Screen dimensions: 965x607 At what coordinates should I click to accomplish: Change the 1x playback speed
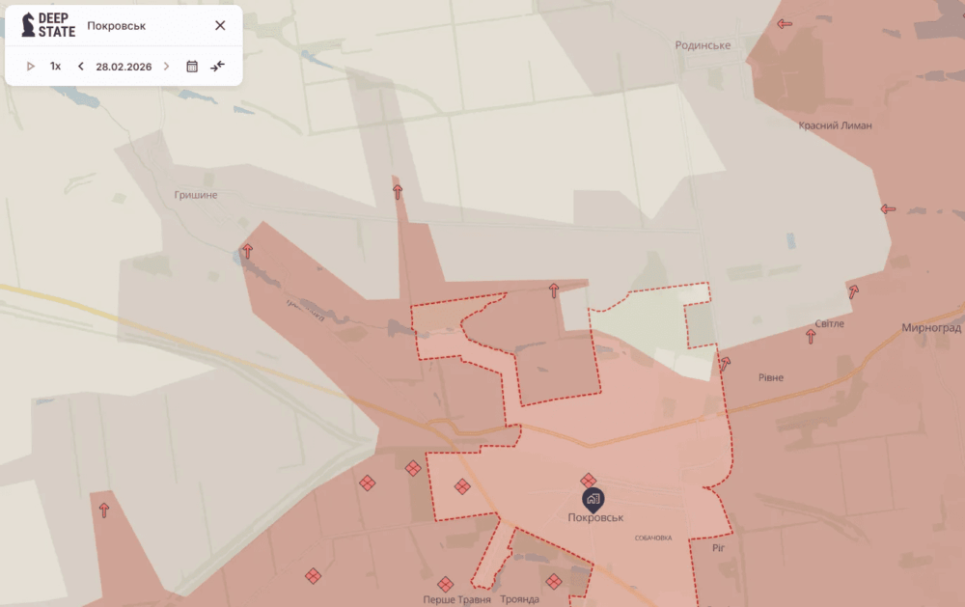[x=56, y=67]
